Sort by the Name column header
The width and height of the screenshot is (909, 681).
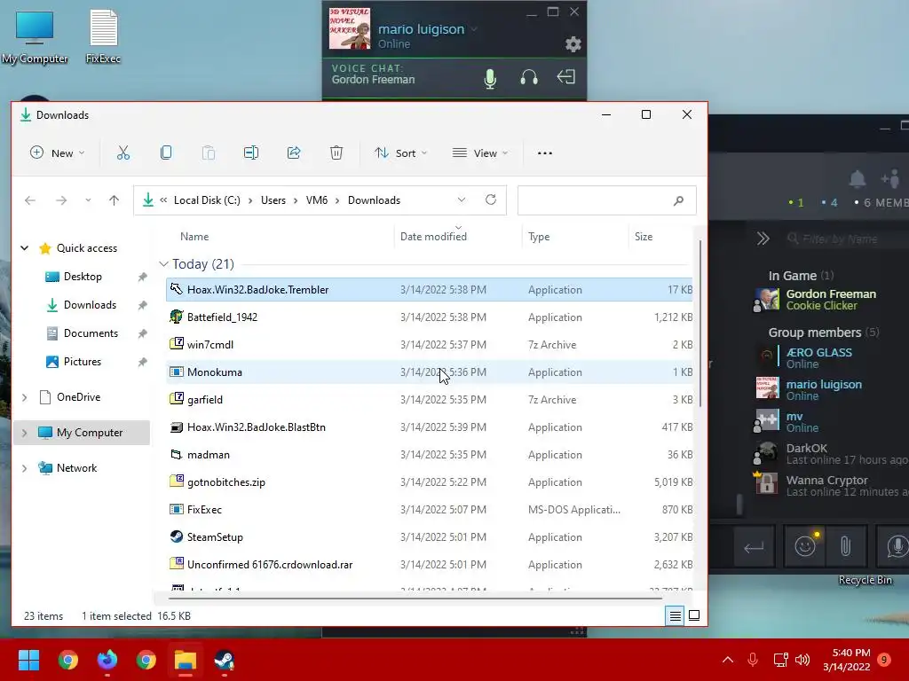point(194,236)
